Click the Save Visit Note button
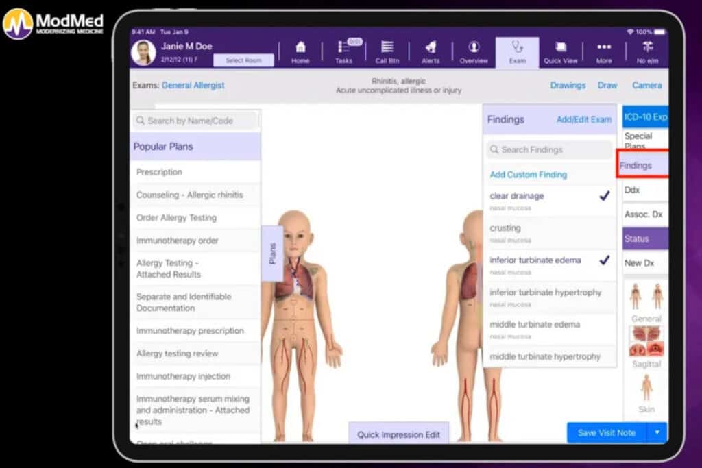Screen dimensions: 702x468 pyautogui.click(x=606, y=432)
